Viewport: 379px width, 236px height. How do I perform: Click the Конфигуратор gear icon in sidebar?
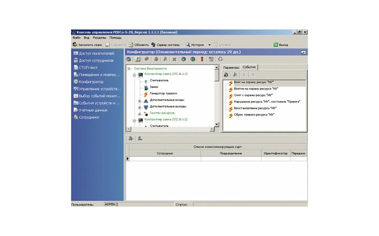tap(76, 82)
